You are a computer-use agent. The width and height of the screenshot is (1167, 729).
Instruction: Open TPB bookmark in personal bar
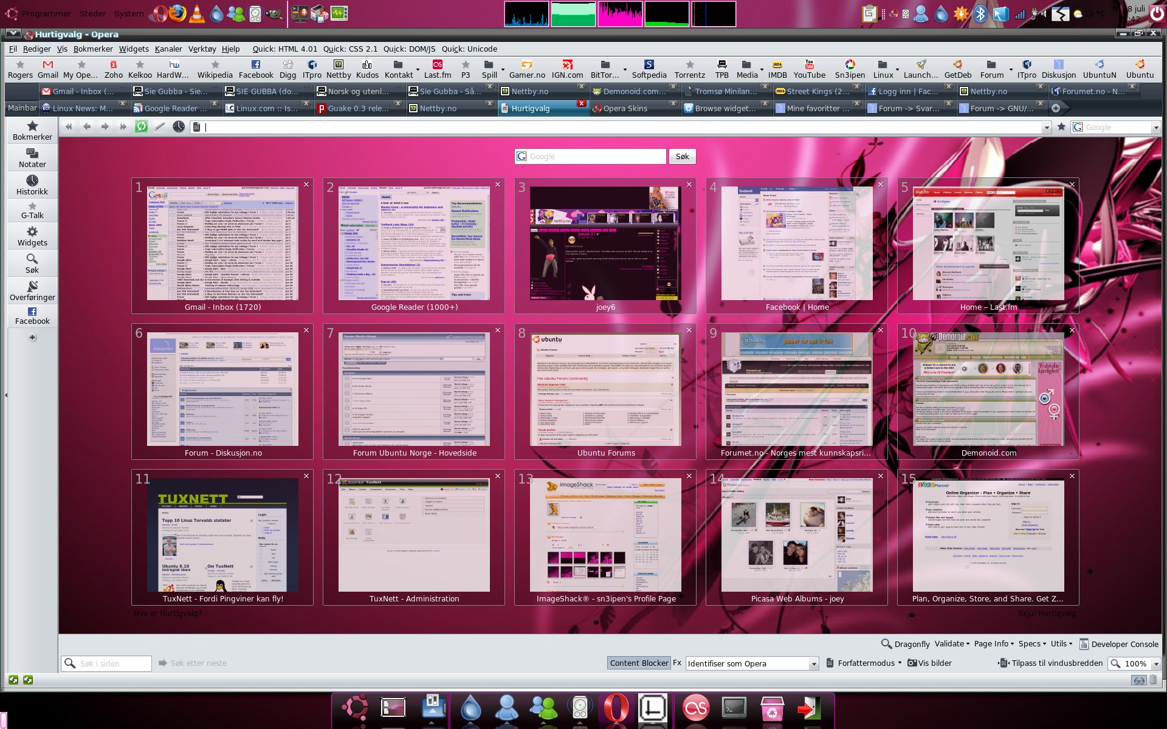click(x=721, y=69)
